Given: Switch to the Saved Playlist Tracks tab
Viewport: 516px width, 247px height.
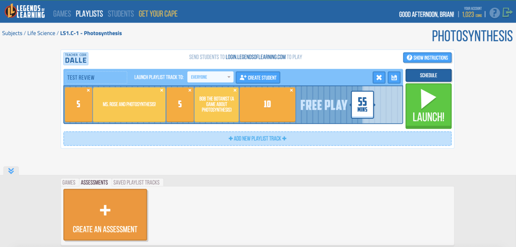Looking at the screenshot, I should pos(137,182).
